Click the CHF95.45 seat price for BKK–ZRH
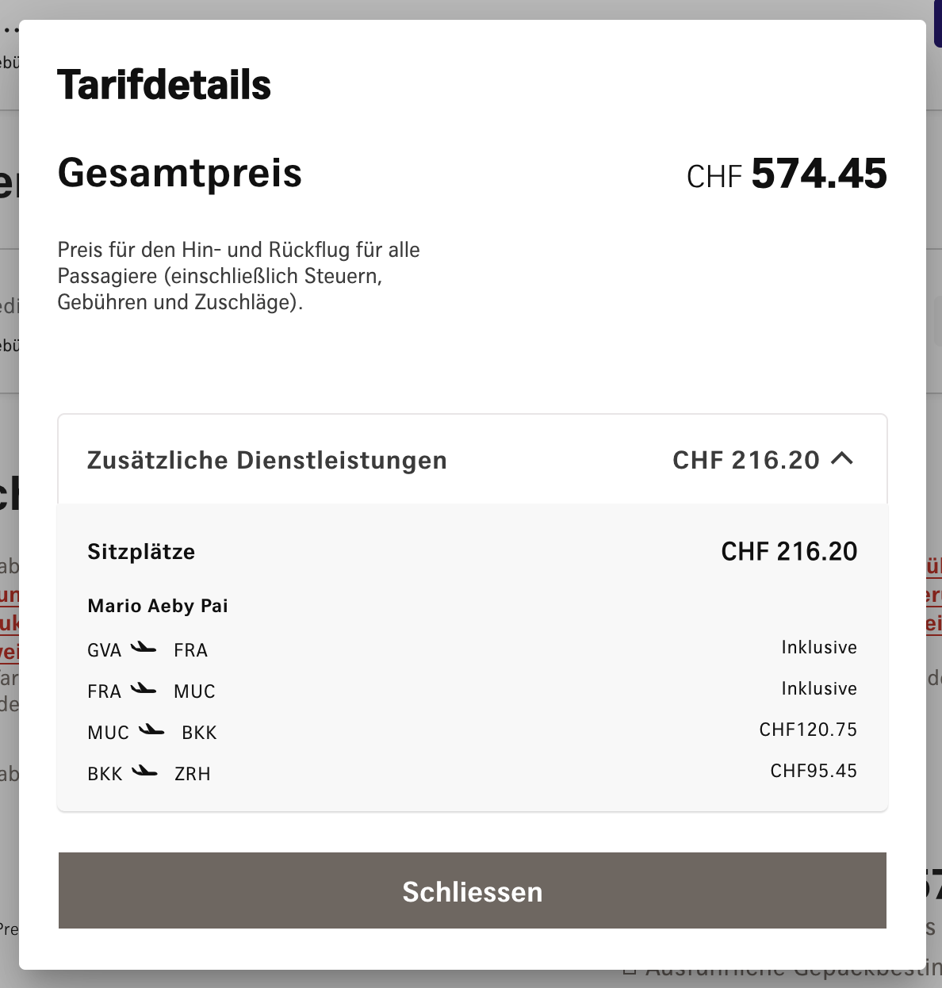 814,771
